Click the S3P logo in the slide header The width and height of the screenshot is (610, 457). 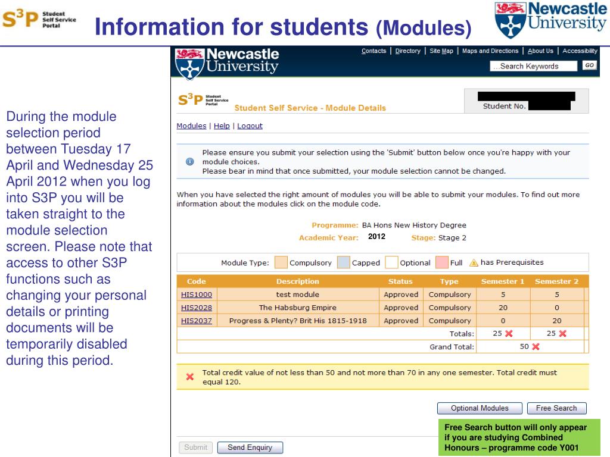pos(39,18)
